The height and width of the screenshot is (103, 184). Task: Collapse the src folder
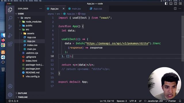click(x=20, y=29)
